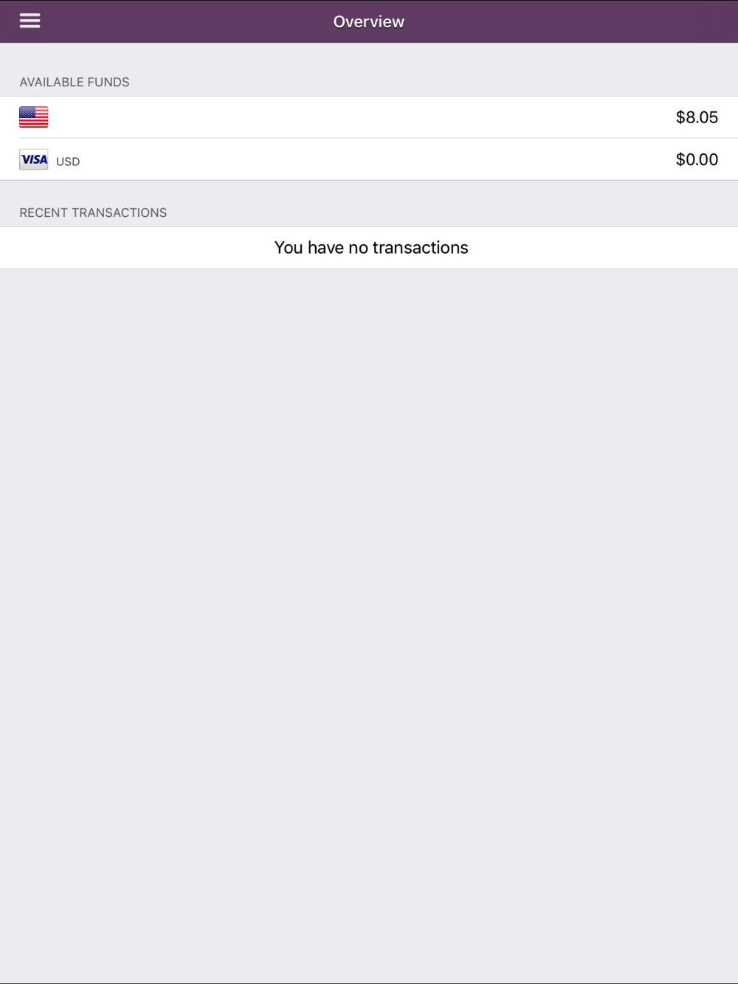
Task: Click the RECENT TRANSACTIONS section header
Action: (93, 212)
